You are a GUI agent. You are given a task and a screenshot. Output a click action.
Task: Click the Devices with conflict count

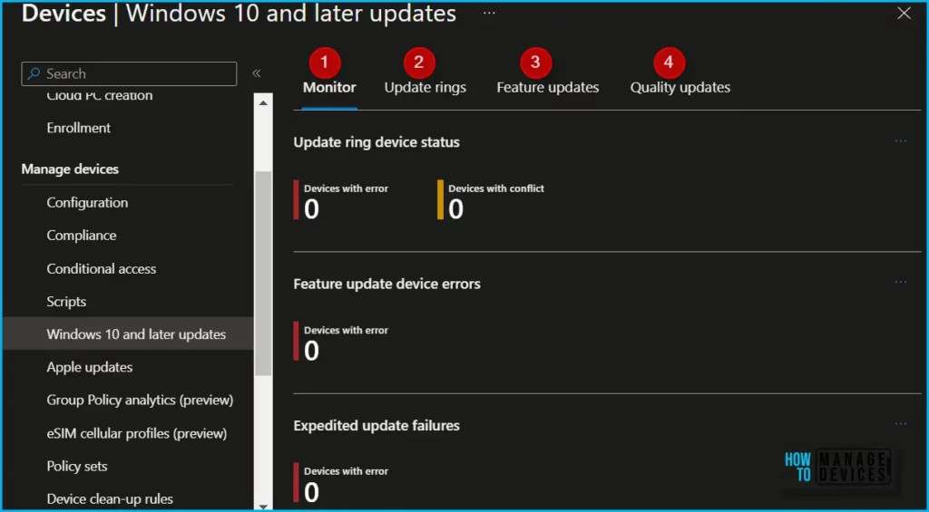[455, 209]
